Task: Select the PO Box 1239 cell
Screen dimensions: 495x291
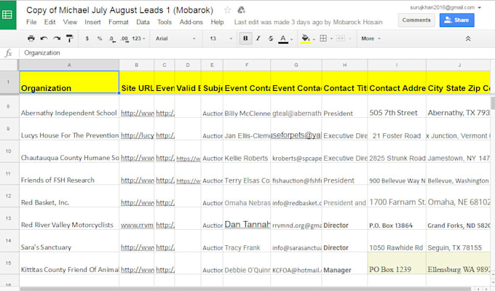Action: click(x=397, y=263)
